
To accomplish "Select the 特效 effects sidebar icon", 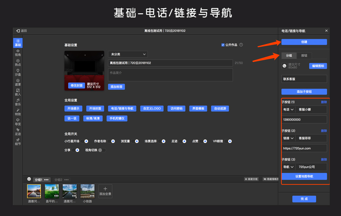I will pos(18,112).
